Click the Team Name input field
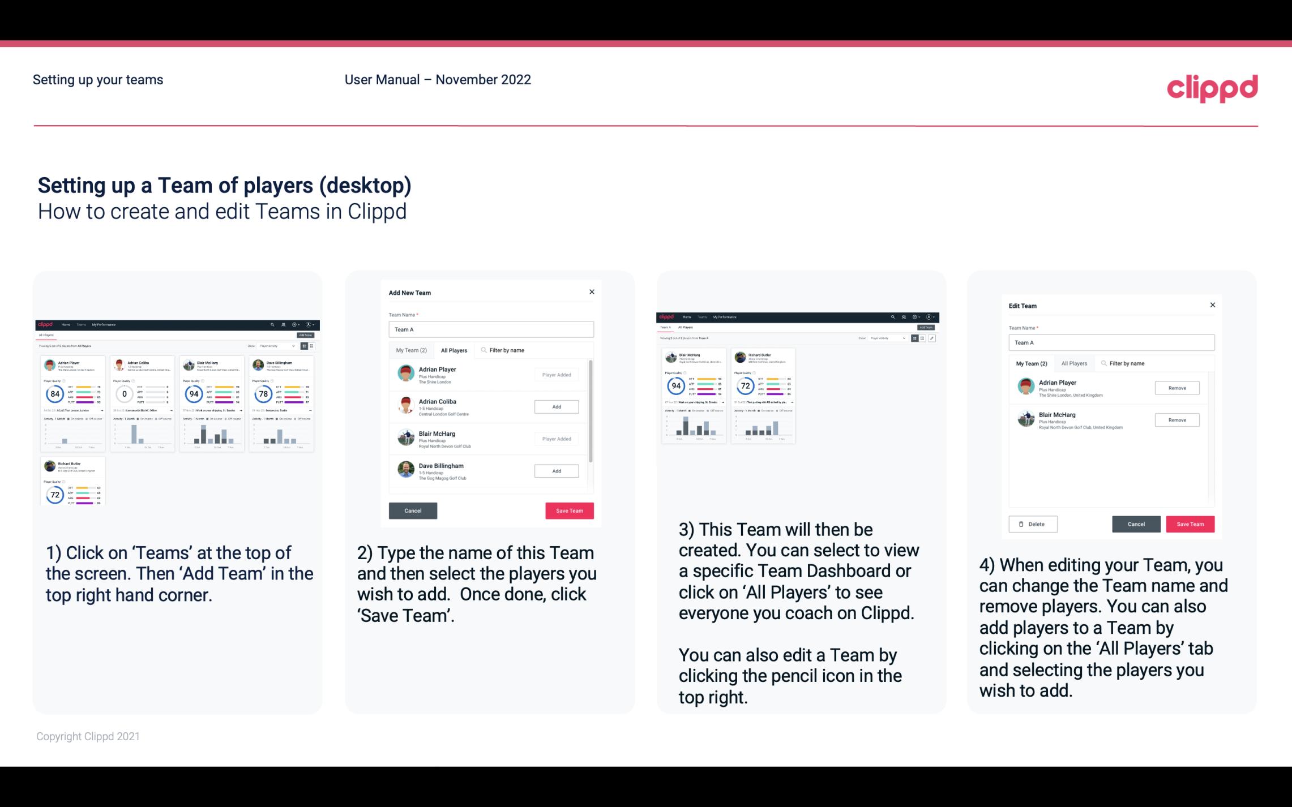 click(x=490, y=329)
